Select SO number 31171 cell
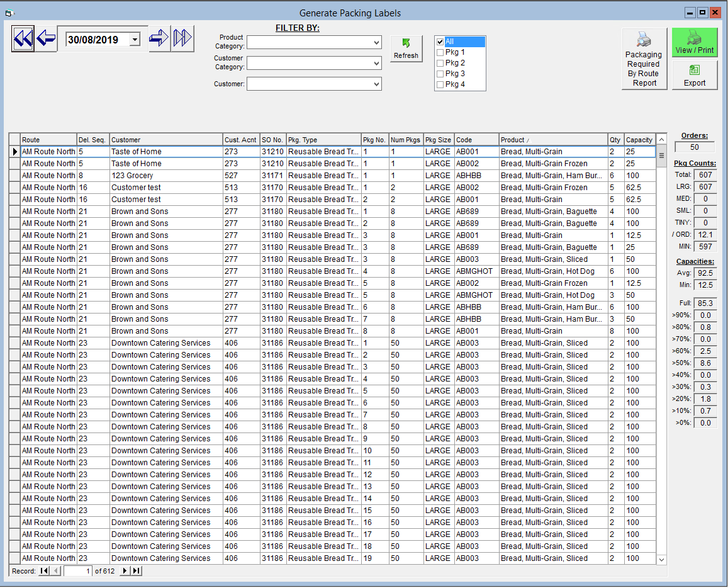 click(273, 176)
